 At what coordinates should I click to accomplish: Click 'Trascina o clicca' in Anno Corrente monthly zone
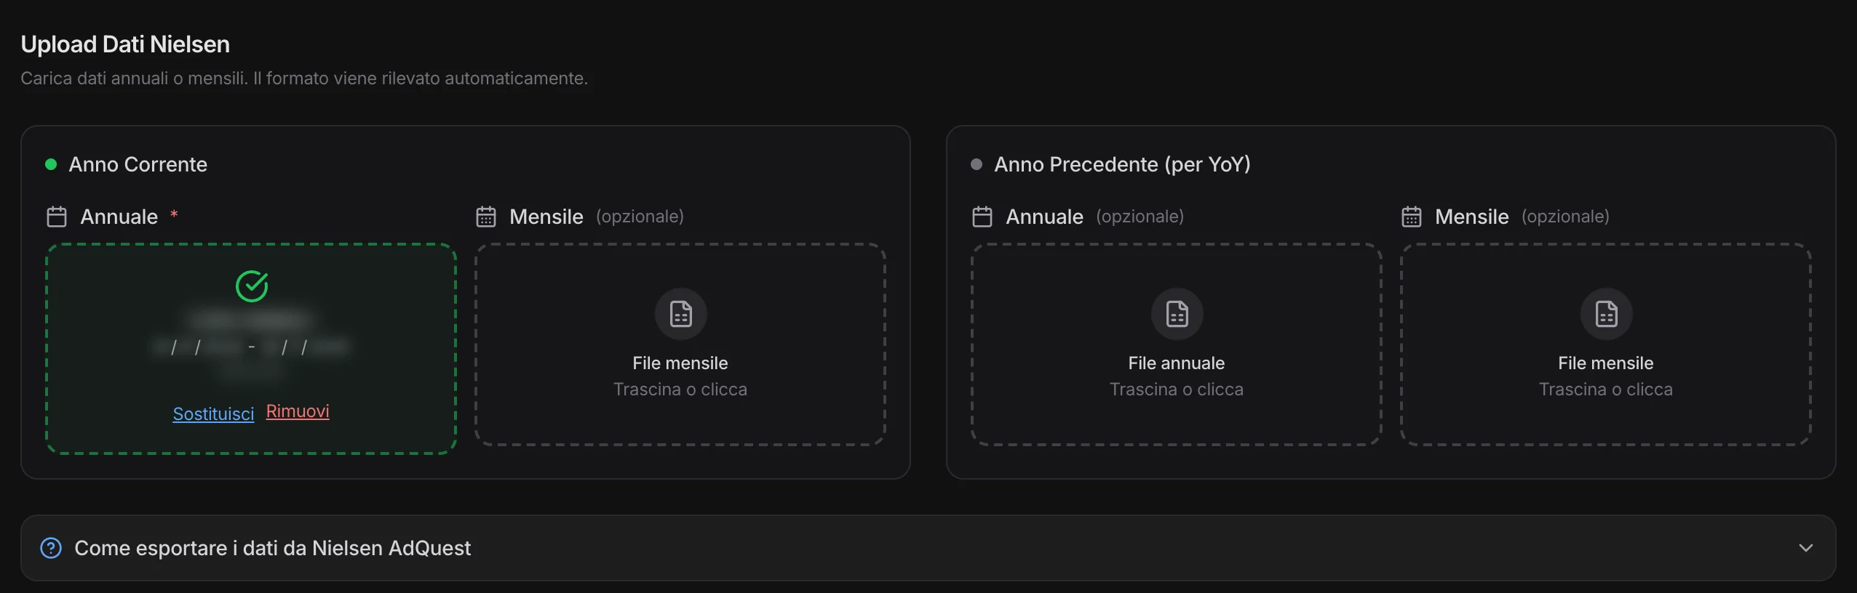point(680,390)
